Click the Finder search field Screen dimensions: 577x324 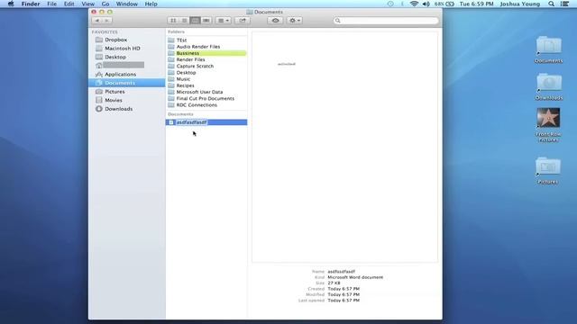point(386,21)
